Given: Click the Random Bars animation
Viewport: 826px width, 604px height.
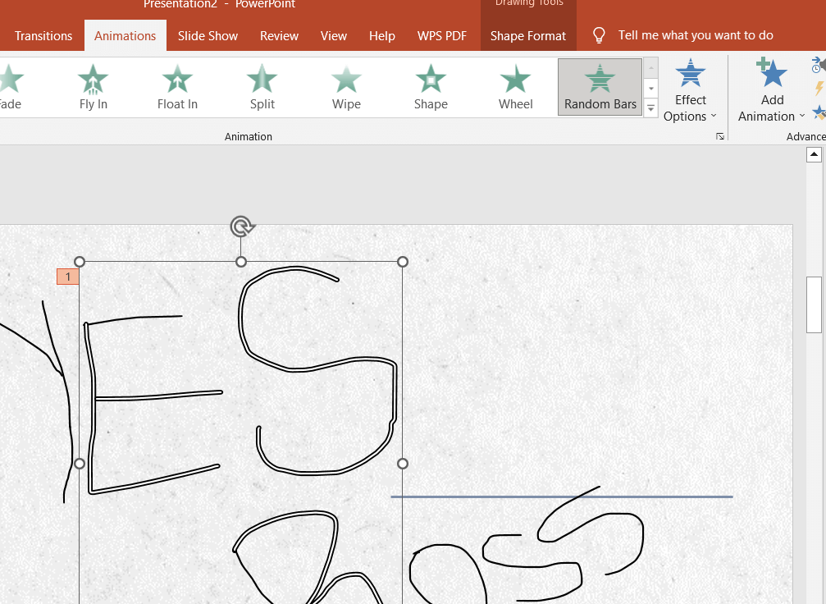Looking at the screenshot, I should coord(600,87).
